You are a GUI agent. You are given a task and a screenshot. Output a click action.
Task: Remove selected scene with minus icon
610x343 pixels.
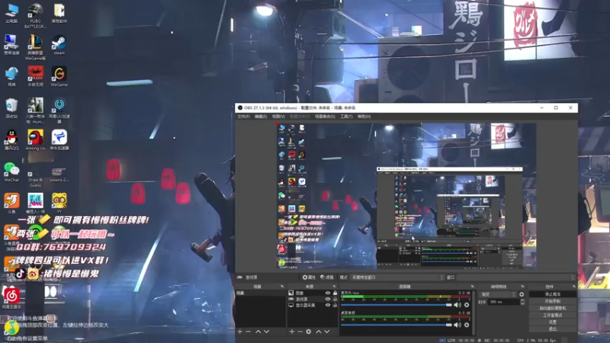(249, 332)
